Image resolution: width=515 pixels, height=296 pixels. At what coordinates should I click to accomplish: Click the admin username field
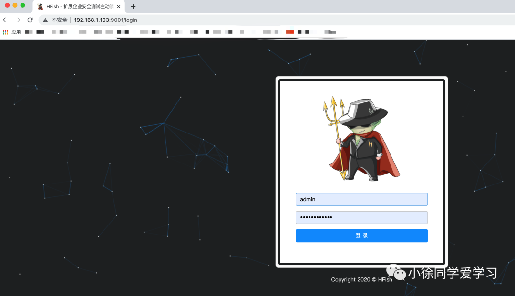(x=361, y=199)
